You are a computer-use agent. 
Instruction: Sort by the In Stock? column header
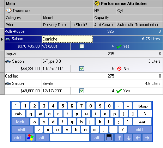(81, 25)
